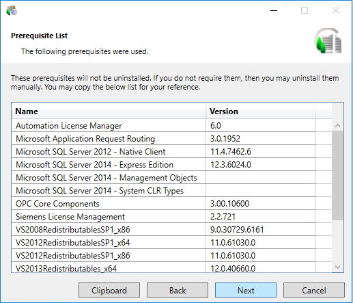Click the Siemens setup logo at top right
Image resolution: width=353 pixels, height=303 pixels.
tap(328, 41)
